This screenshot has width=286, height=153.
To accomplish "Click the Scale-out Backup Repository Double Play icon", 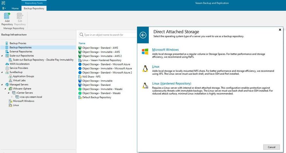I will click(10, 60).
